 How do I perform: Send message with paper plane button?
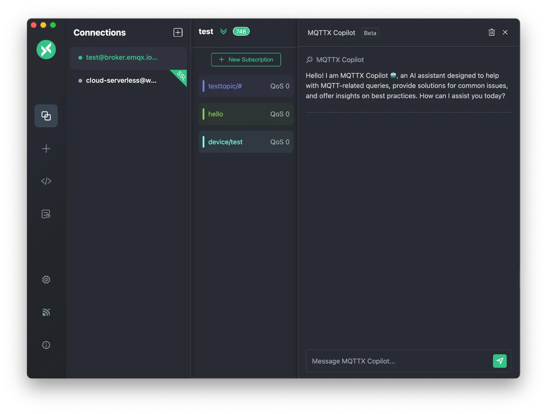point(500,361)
